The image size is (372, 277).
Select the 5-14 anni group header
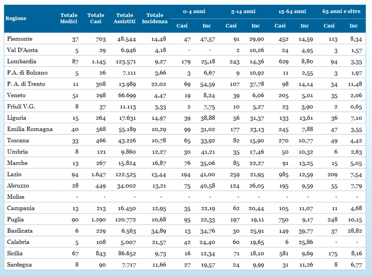pyautogui.click(x=243, y=11)
